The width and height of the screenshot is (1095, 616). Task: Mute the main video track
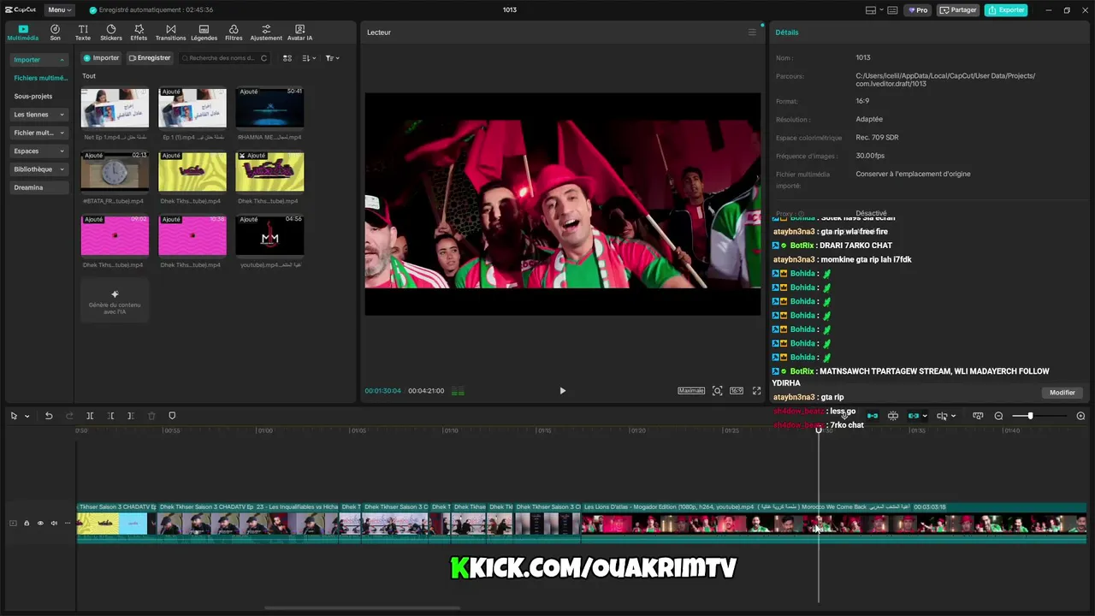coord(54,523)
